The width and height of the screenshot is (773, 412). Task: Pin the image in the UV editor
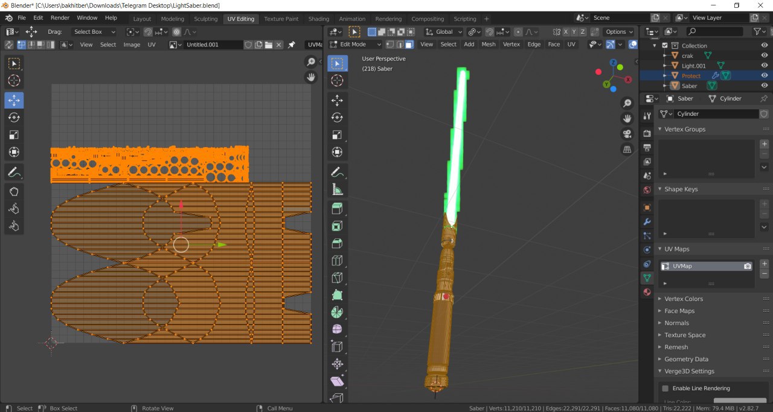pos(292,45)
